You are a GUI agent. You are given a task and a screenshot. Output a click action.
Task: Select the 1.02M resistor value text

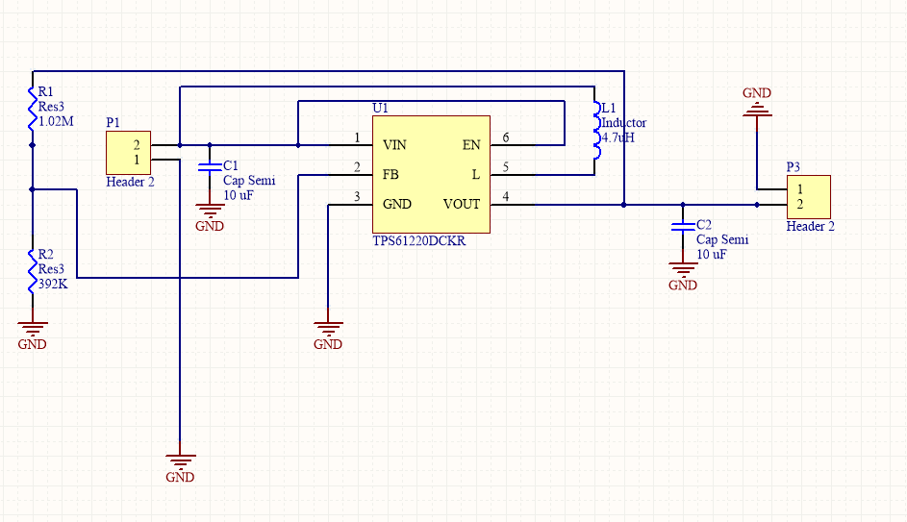[x=56, y=121]
